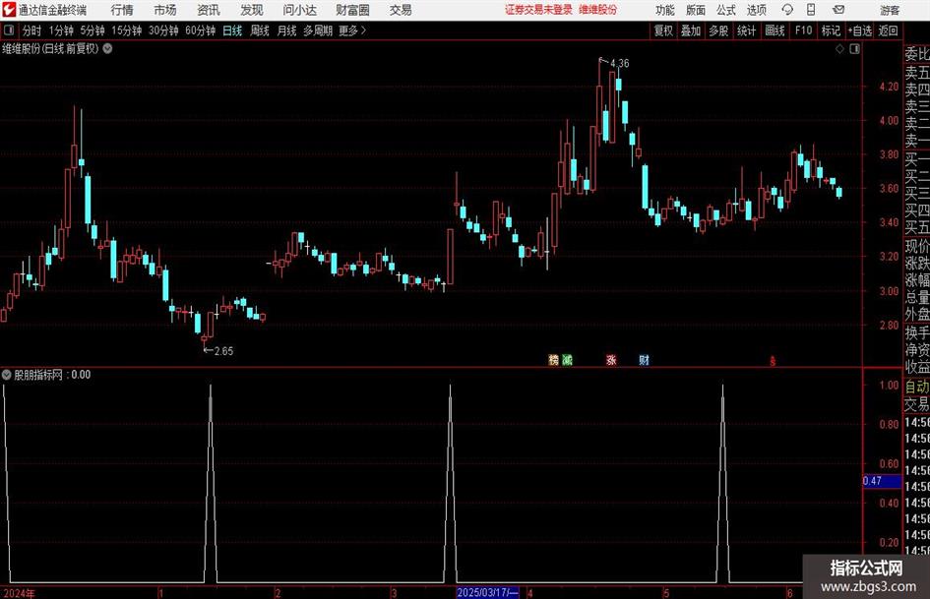Open the 选项 menu
Viewport: 930px width, 599px height.
[756, 10]
